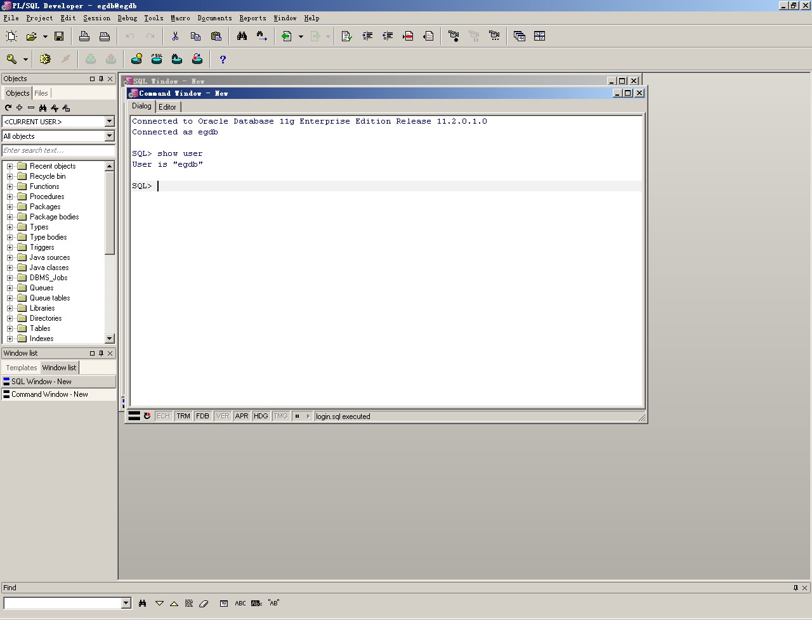Screen dimensions: 812x620
Task: Click the eraser icon in Find bar
Action: click(x=204, y=604)
